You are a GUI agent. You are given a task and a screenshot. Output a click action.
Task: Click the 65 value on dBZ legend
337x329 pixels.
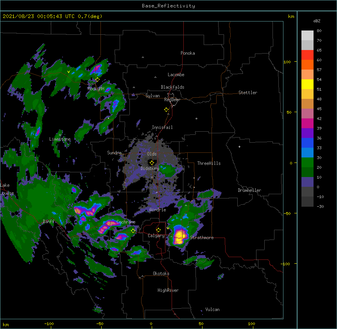click(319, 50)
